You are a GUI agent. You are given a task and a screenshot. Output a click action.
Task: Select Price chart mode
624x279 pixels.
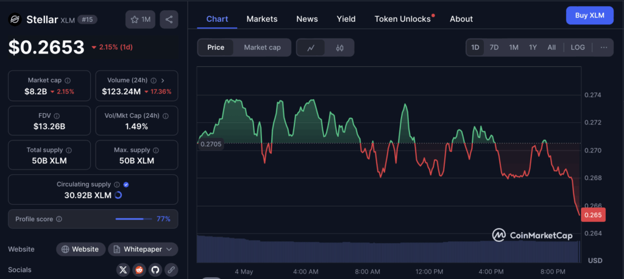216,47
